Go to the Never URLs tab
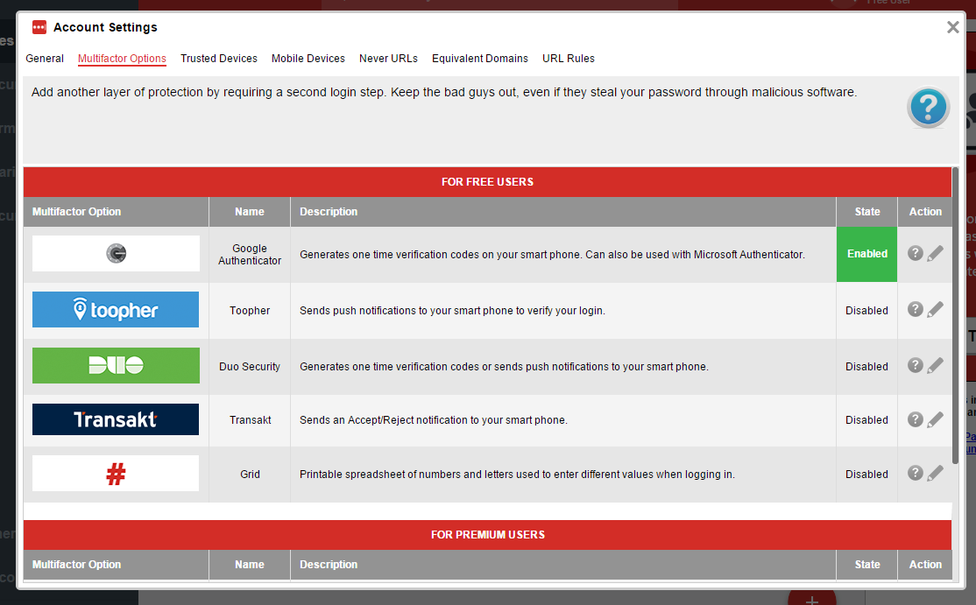976x605 pixels. (x=388, y=59)
